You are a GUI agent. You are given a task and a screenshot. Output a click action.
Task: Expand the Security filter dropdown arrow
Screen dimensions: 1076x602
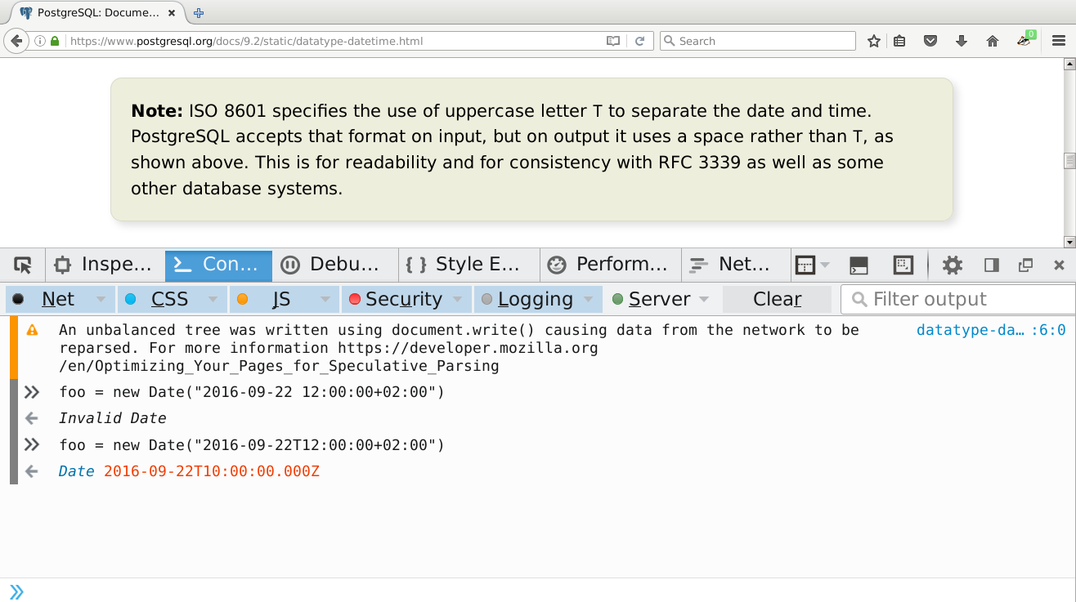[457, 299]
